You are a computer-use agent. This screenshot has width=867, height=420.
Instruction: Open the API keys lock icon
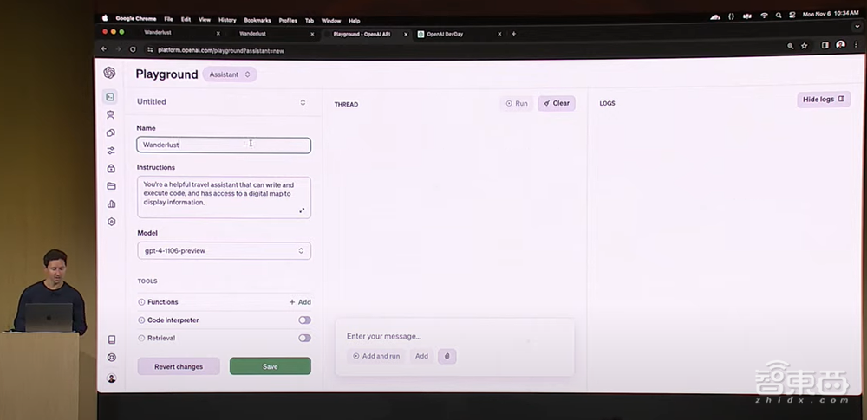[x=111, y=168]
